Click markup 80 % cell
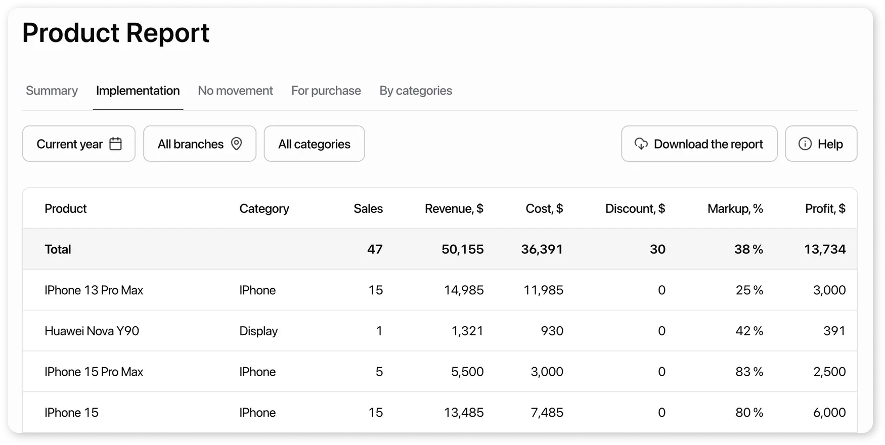Image resolution: width=885 pixels, height=445 pixels. pos(749,413)
